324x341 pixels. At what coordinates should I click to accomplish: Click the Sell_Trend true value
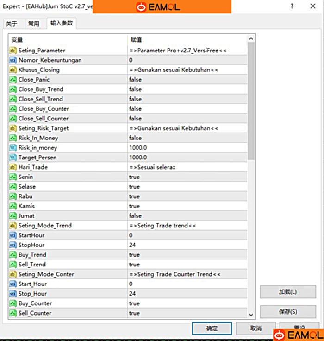click(135, 265)
